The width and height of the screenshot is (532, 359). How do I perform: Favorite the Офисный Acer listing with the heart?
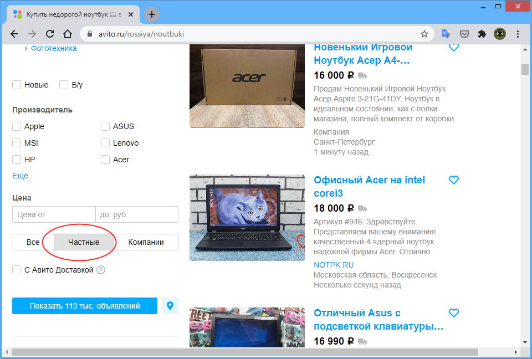tap(454, 180)
